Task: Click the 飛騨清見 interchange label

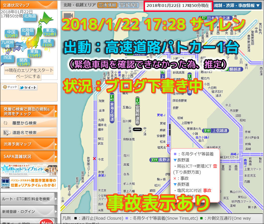Action: (x=129, y=139)
